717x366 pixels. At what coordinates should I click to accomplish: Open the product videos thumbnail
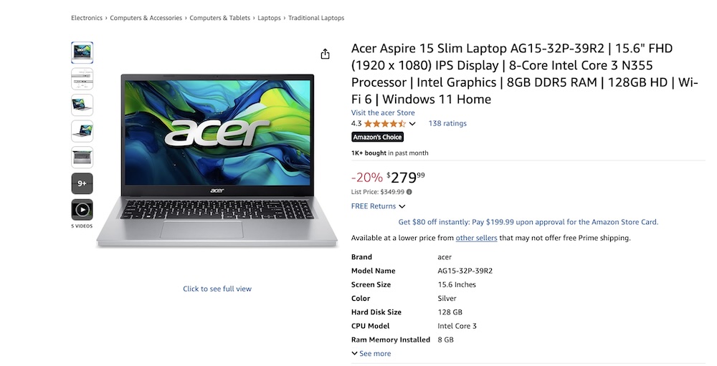point(82,210)
